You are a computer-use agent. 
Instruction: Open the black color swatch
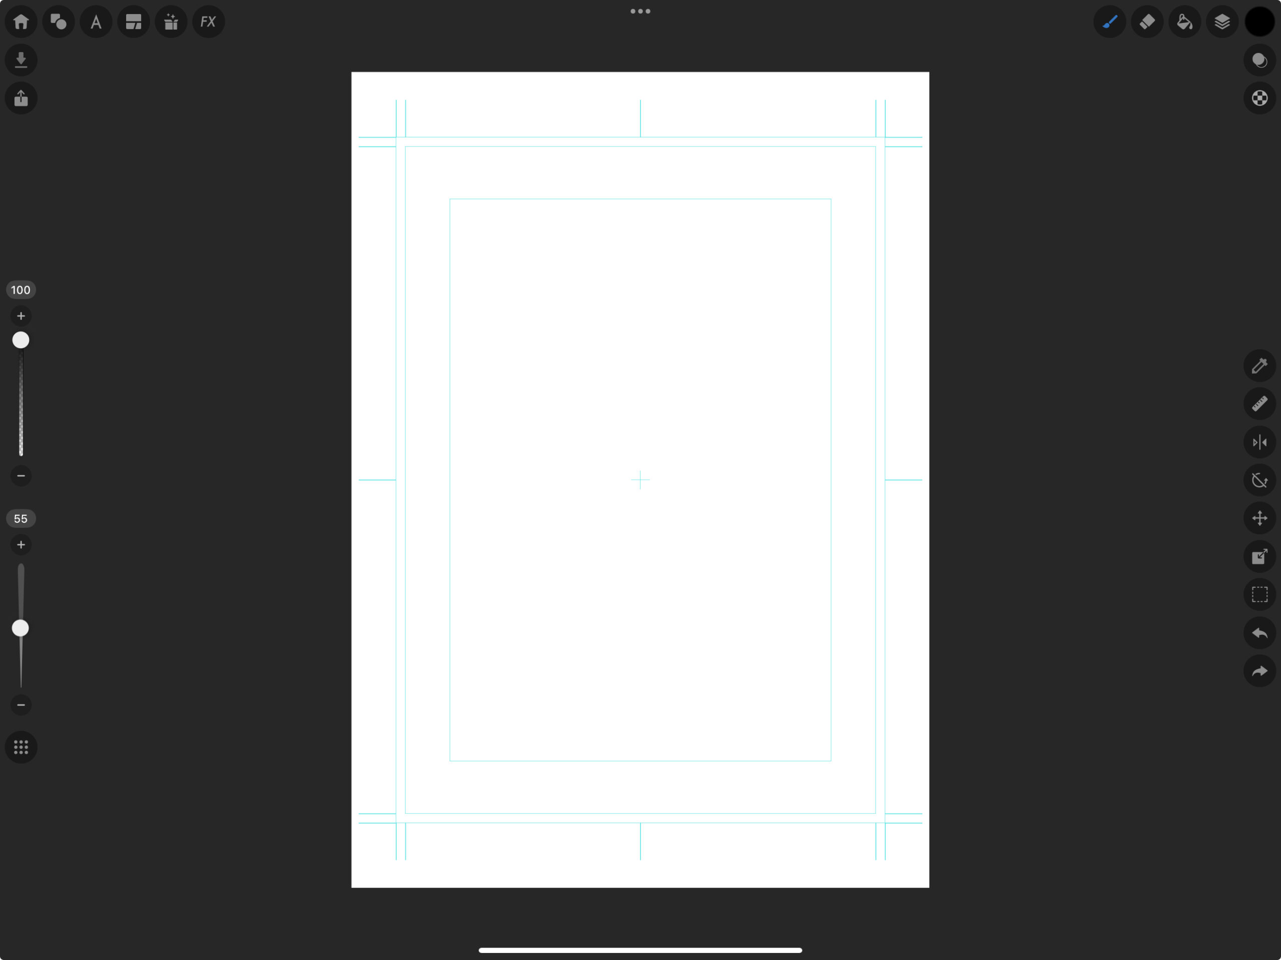point(1259,22)
